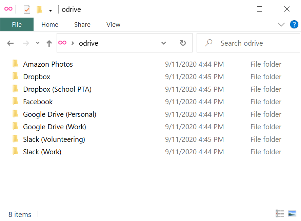The height and width of the screenshot is (221, 301).
Task: Click the Amazon Photos folder icon
Action: click(15, 64)
